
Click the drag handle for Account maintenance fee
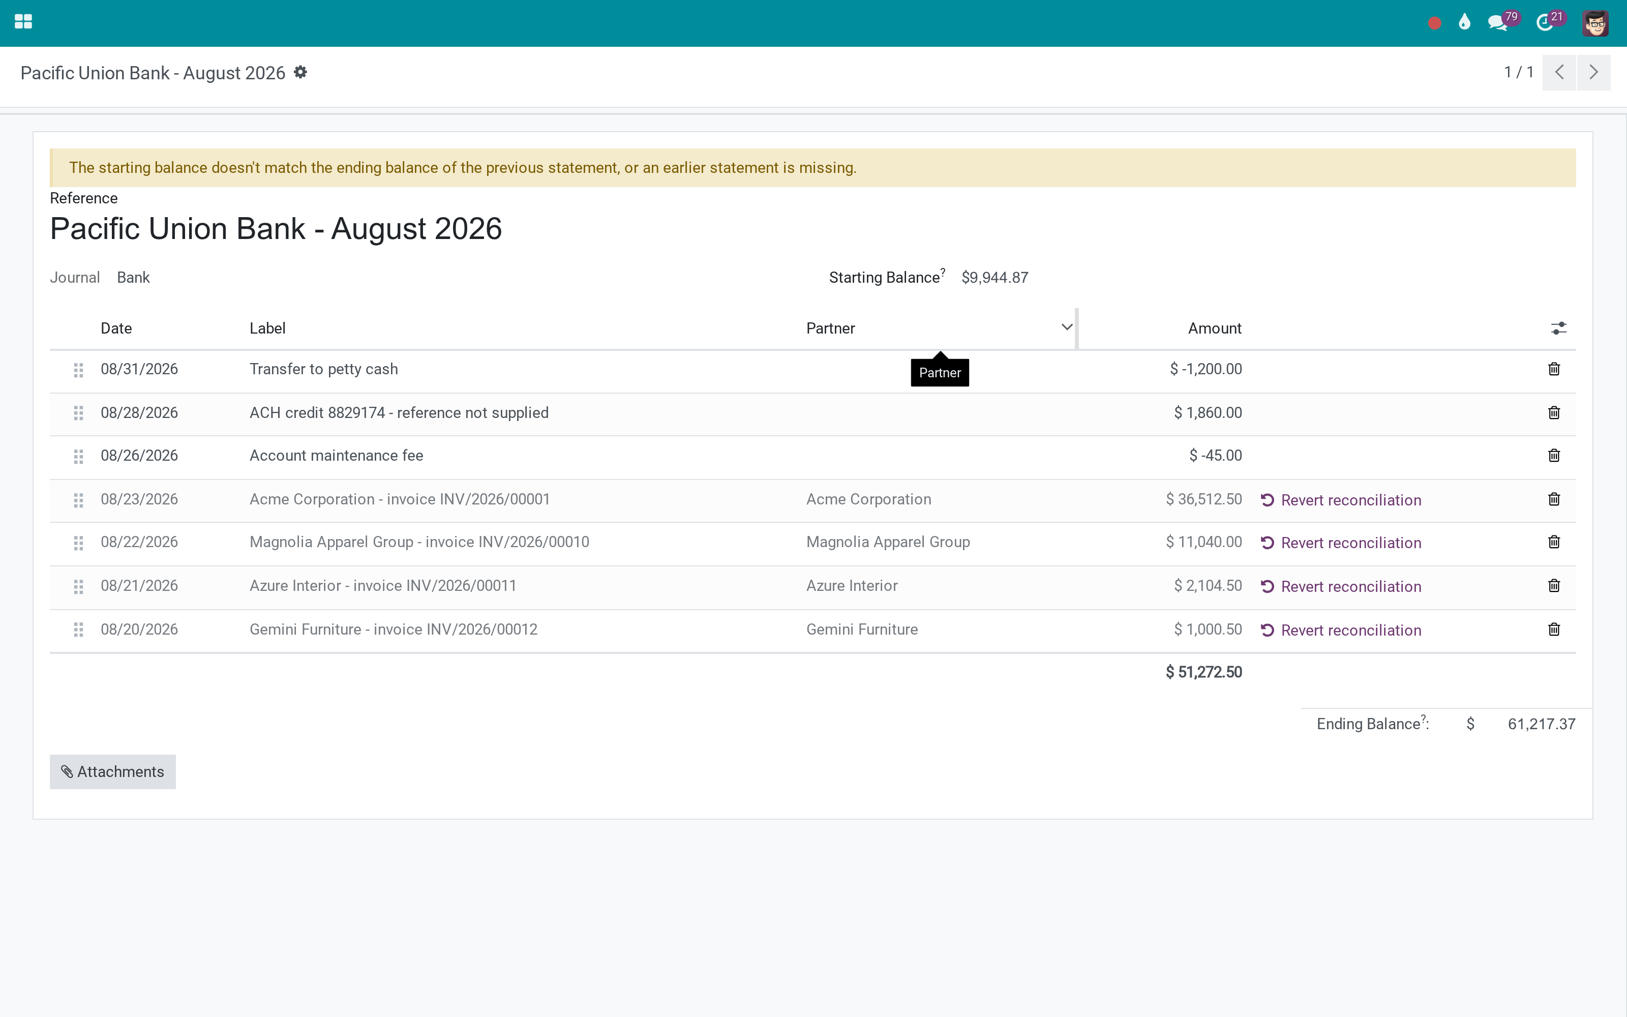pyautogui.click(x=79, y=457)
